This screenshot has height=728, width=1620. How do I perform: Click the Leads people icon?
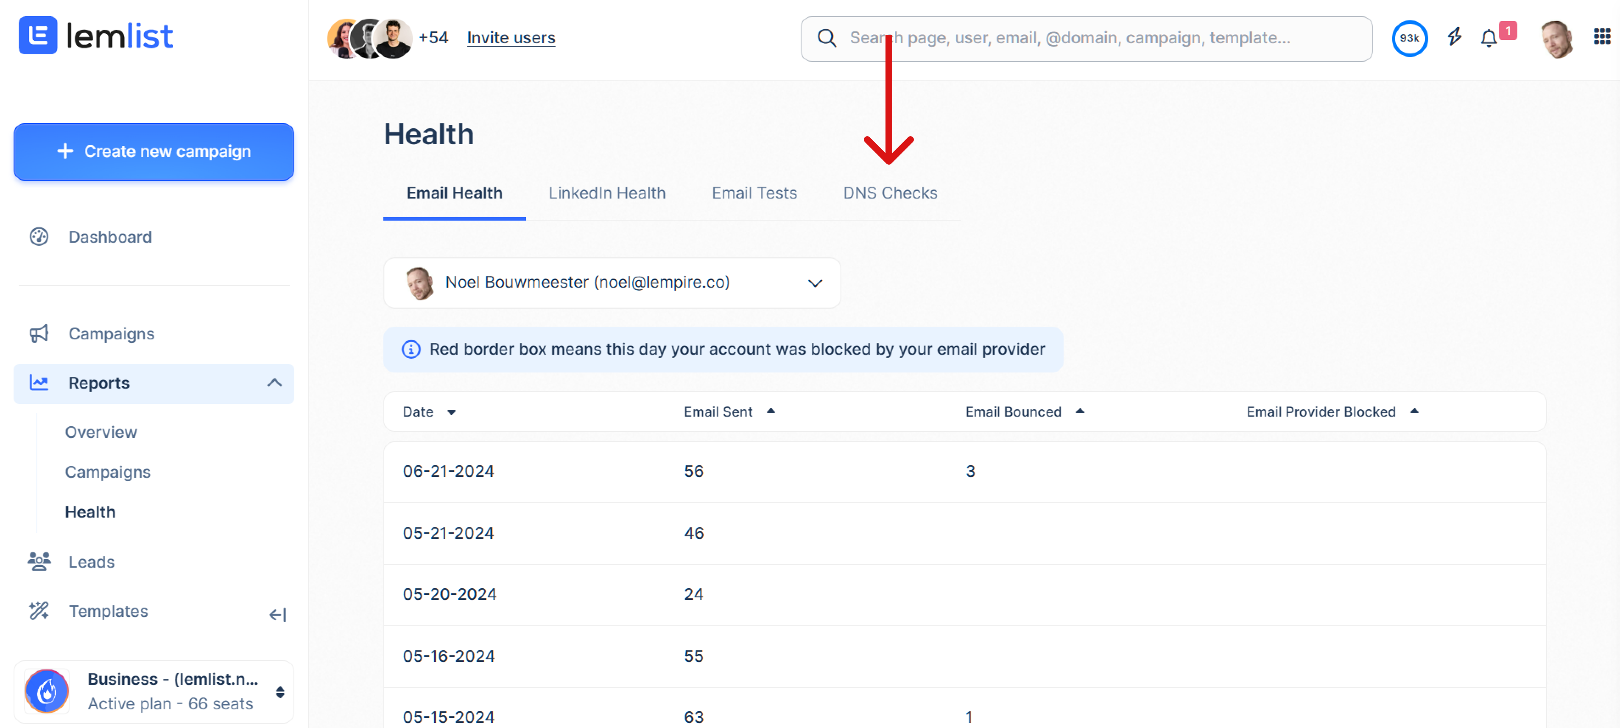(39, 561)
